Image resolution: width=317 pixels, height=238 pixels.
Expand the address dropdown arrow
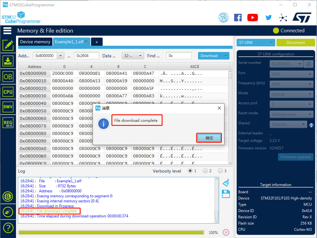61,56
